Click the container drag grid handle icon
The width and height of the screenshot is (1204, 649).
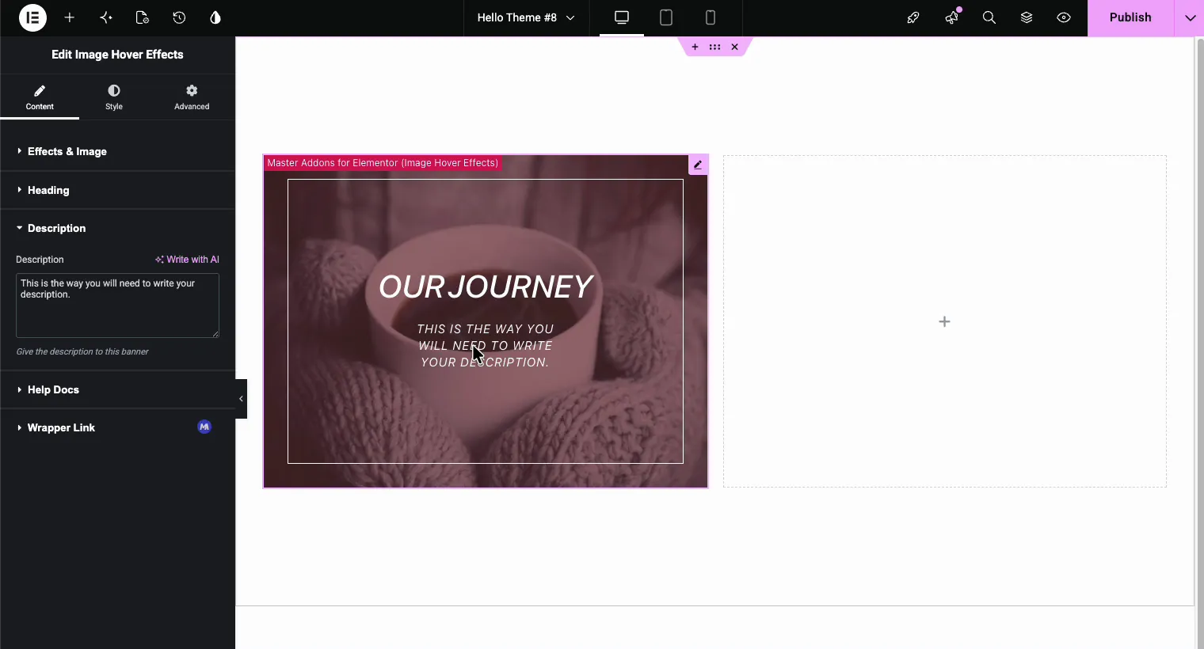point(714,47)
